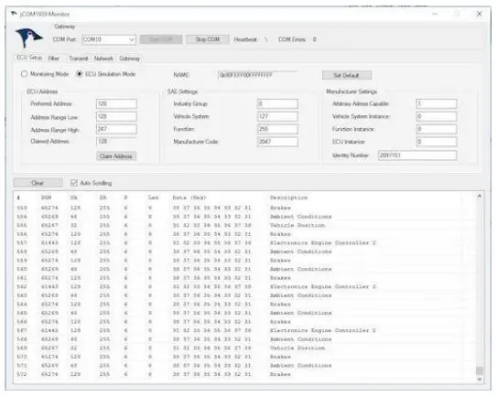Viewport: 497px width, 396px height.
Task: Click the message list scrollbar up arrow
Action: click(x=480, y=197)
